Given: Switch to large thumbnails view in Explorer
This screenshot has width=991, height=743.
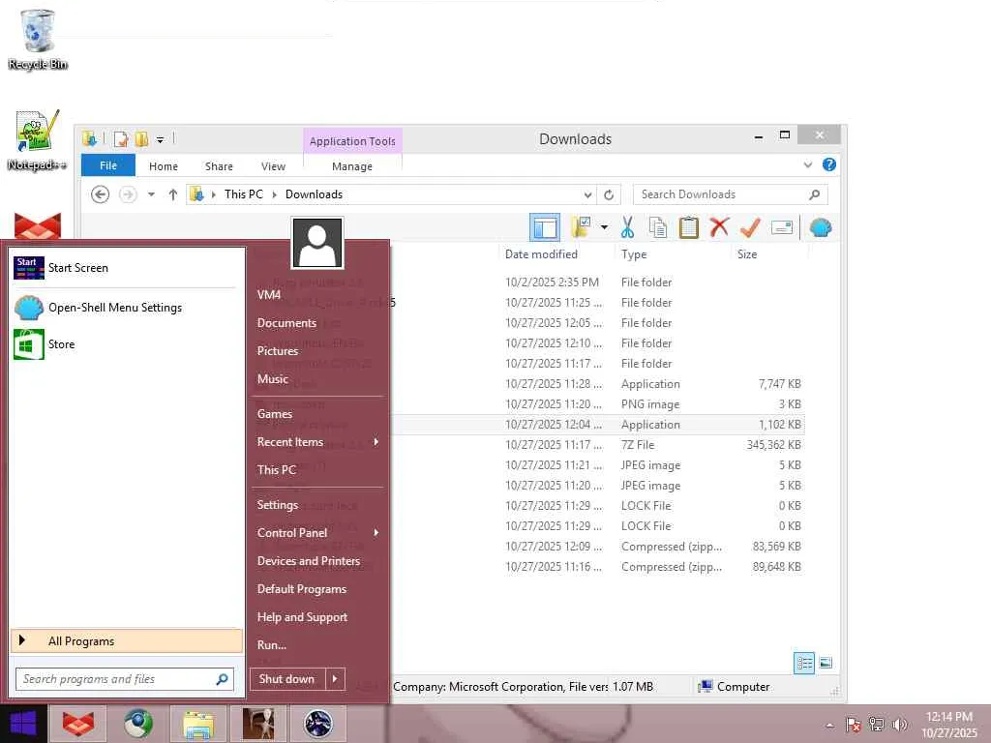Looking at the screenshot, I should point(826,663).
